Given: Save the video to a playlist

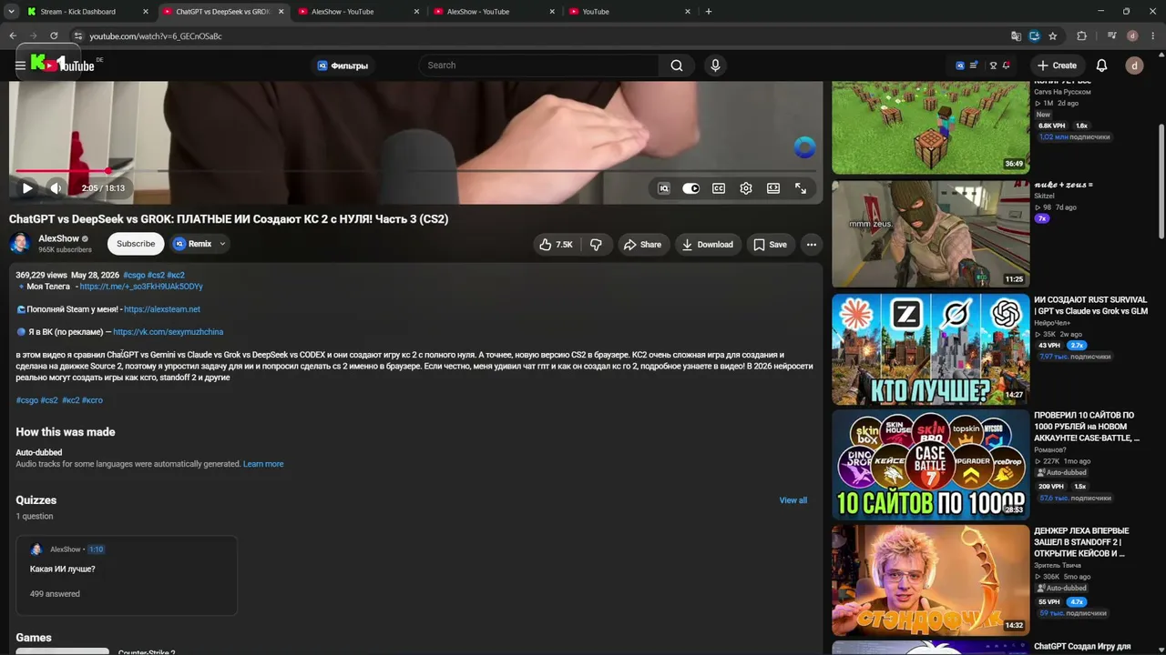Looking at the screenshot, I should [770, 244].
